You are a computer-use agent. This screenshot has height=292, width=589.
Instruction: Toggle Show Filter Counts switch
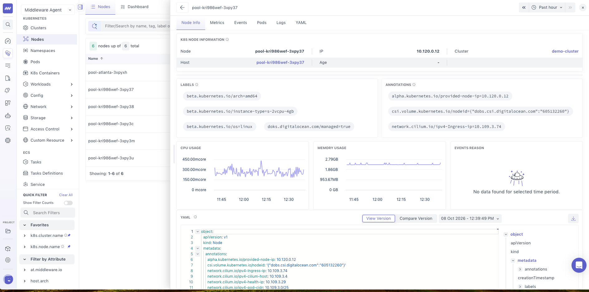[x=68, y=203]
